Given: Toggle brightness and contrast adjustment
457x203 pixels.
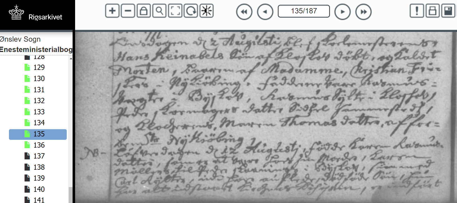Looking at the screenshot, I should [x=207, y=11].
